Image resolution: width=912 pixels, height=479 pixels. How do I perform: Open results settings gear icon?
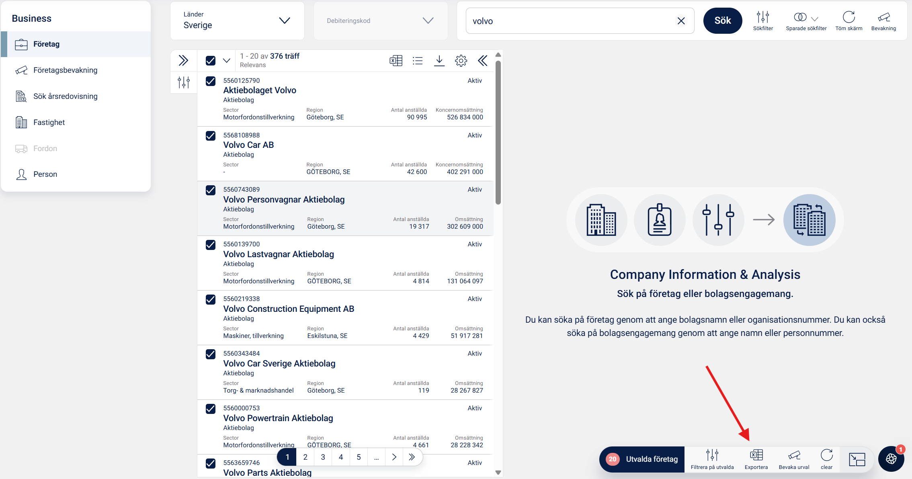point(461,61)
